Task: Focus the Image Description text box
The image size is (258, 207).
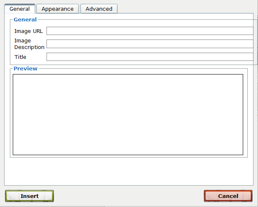Action: click(x=149, y=44)
